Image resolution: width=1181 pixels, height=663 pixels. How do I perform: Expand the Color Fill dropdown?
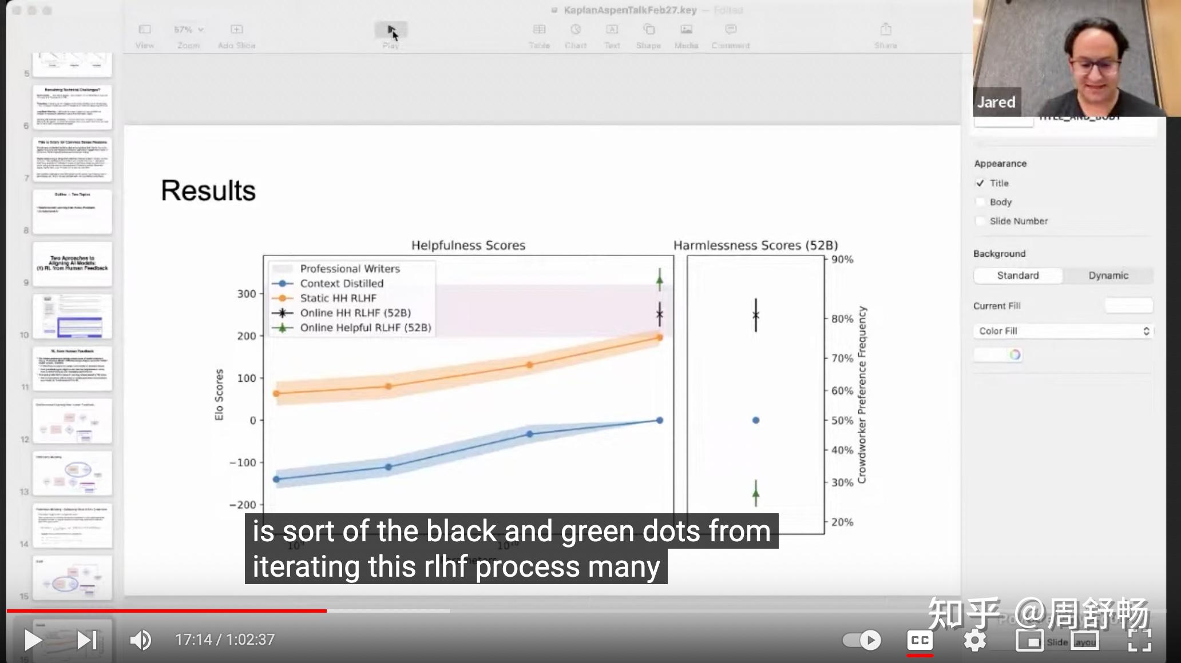click(1063, 331)
